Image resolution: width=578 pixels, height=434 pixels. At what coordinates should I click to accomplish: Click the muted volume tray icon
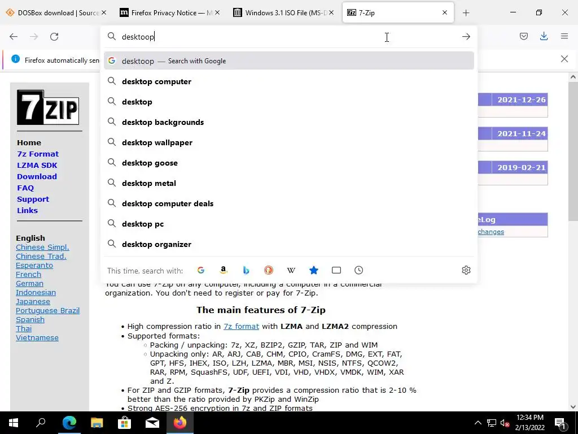tap(505, 423)
